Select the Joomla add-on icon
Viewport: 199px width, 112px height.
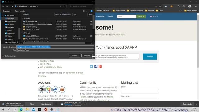tap(49, 90)
